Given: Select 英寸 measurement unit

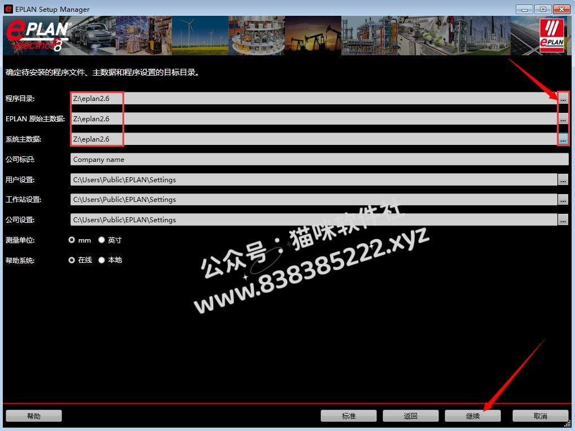Looking at the screenshot, I should (102, 240).
